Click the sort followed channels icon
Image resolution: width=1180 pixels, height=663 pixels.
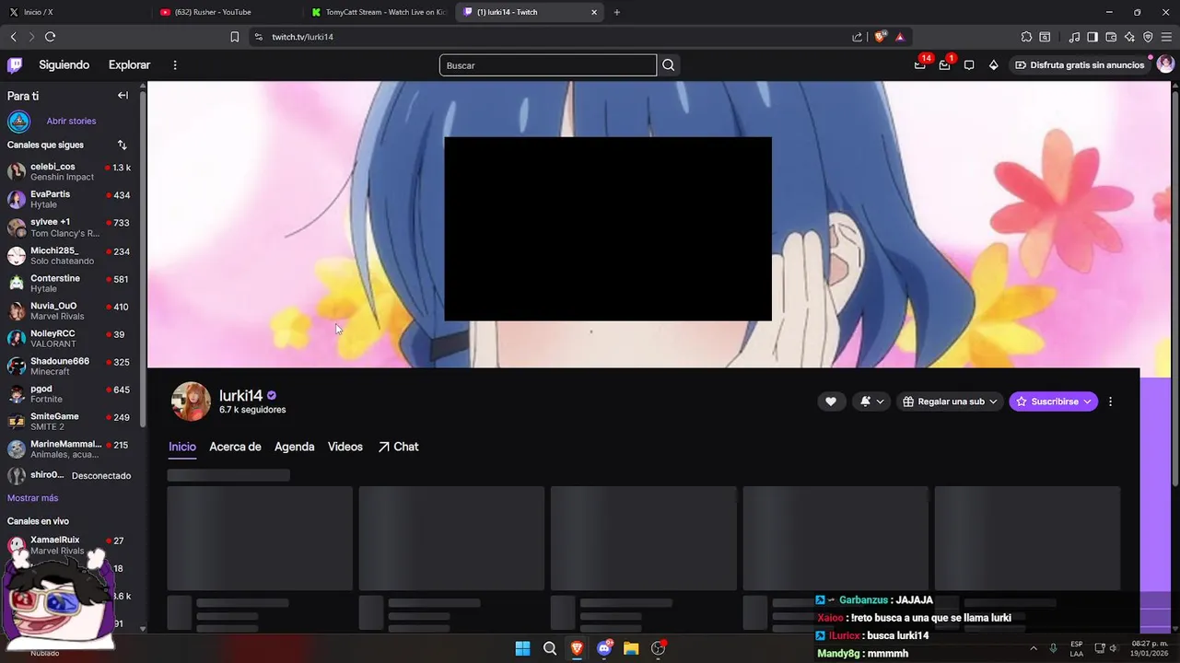pos(122,145)
